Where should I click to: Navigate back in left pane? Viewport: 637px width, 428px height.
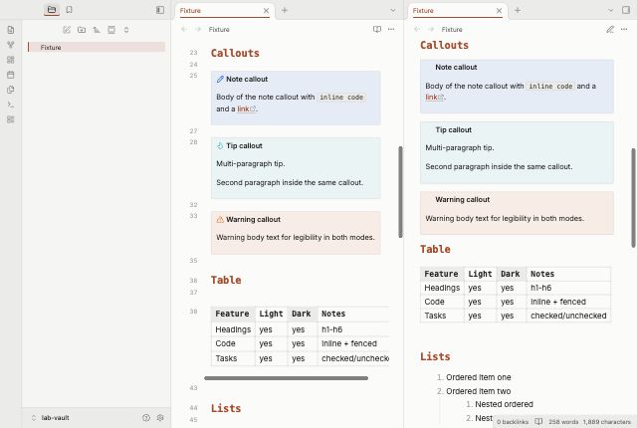184,29
